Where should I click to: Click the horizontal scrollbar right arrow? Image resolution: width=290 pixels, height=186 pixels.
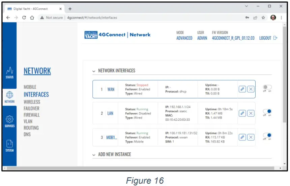click(280, 168)
